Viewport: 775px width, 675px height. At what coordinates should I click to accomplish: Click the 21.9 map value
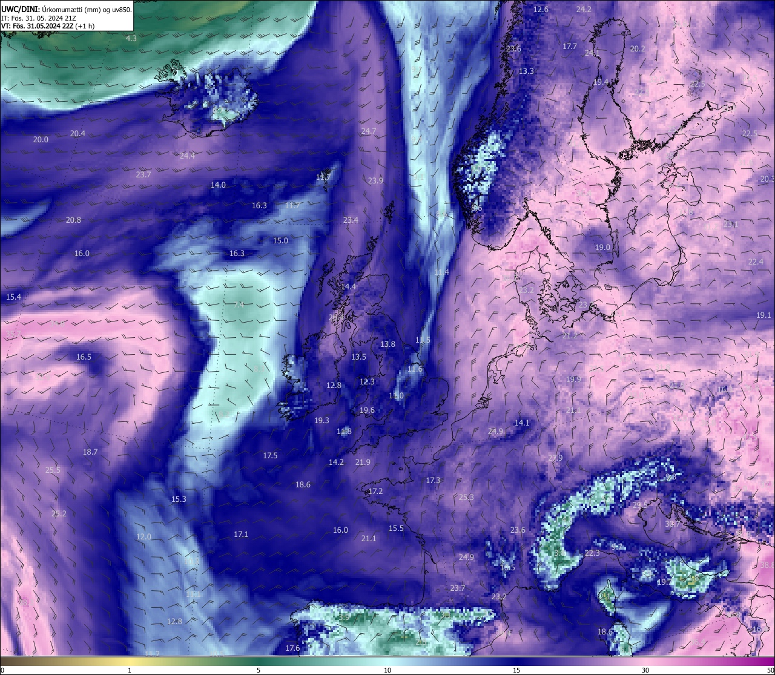(363, 462)
